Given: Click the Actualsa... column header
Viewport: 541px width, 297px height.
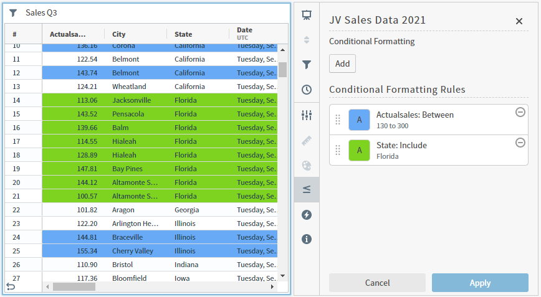Looking at the screenshot, I should click(73, 34).
